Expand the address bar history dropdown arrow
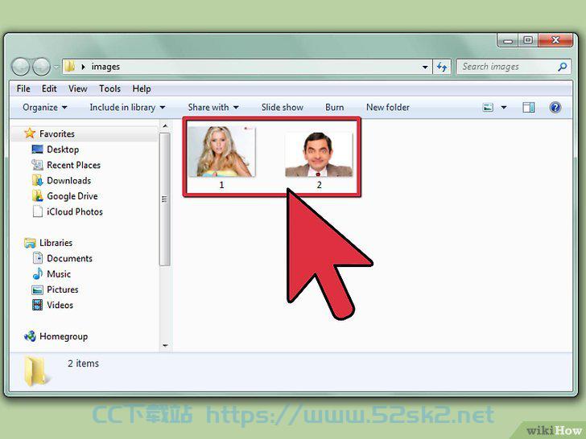 425,68
